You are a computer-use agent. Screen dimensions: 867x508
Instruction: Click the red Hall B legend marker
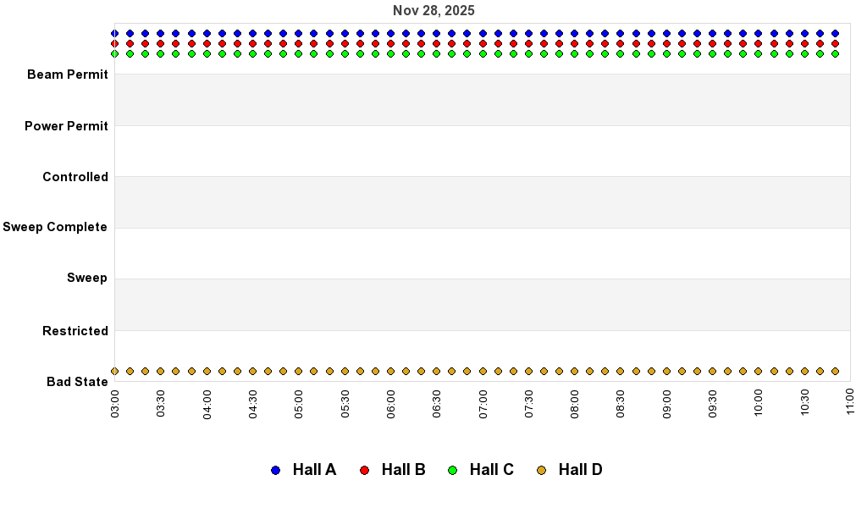click(x=364, y=470)
